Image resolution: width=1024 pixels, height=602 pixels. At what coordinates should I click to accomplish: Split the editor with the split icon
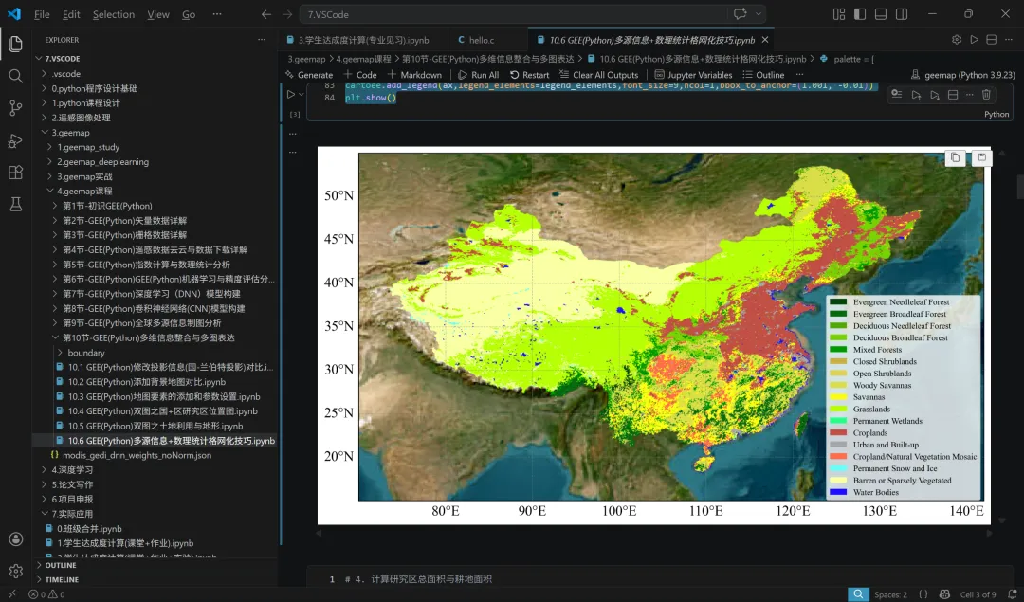click(x=992, y=39)
